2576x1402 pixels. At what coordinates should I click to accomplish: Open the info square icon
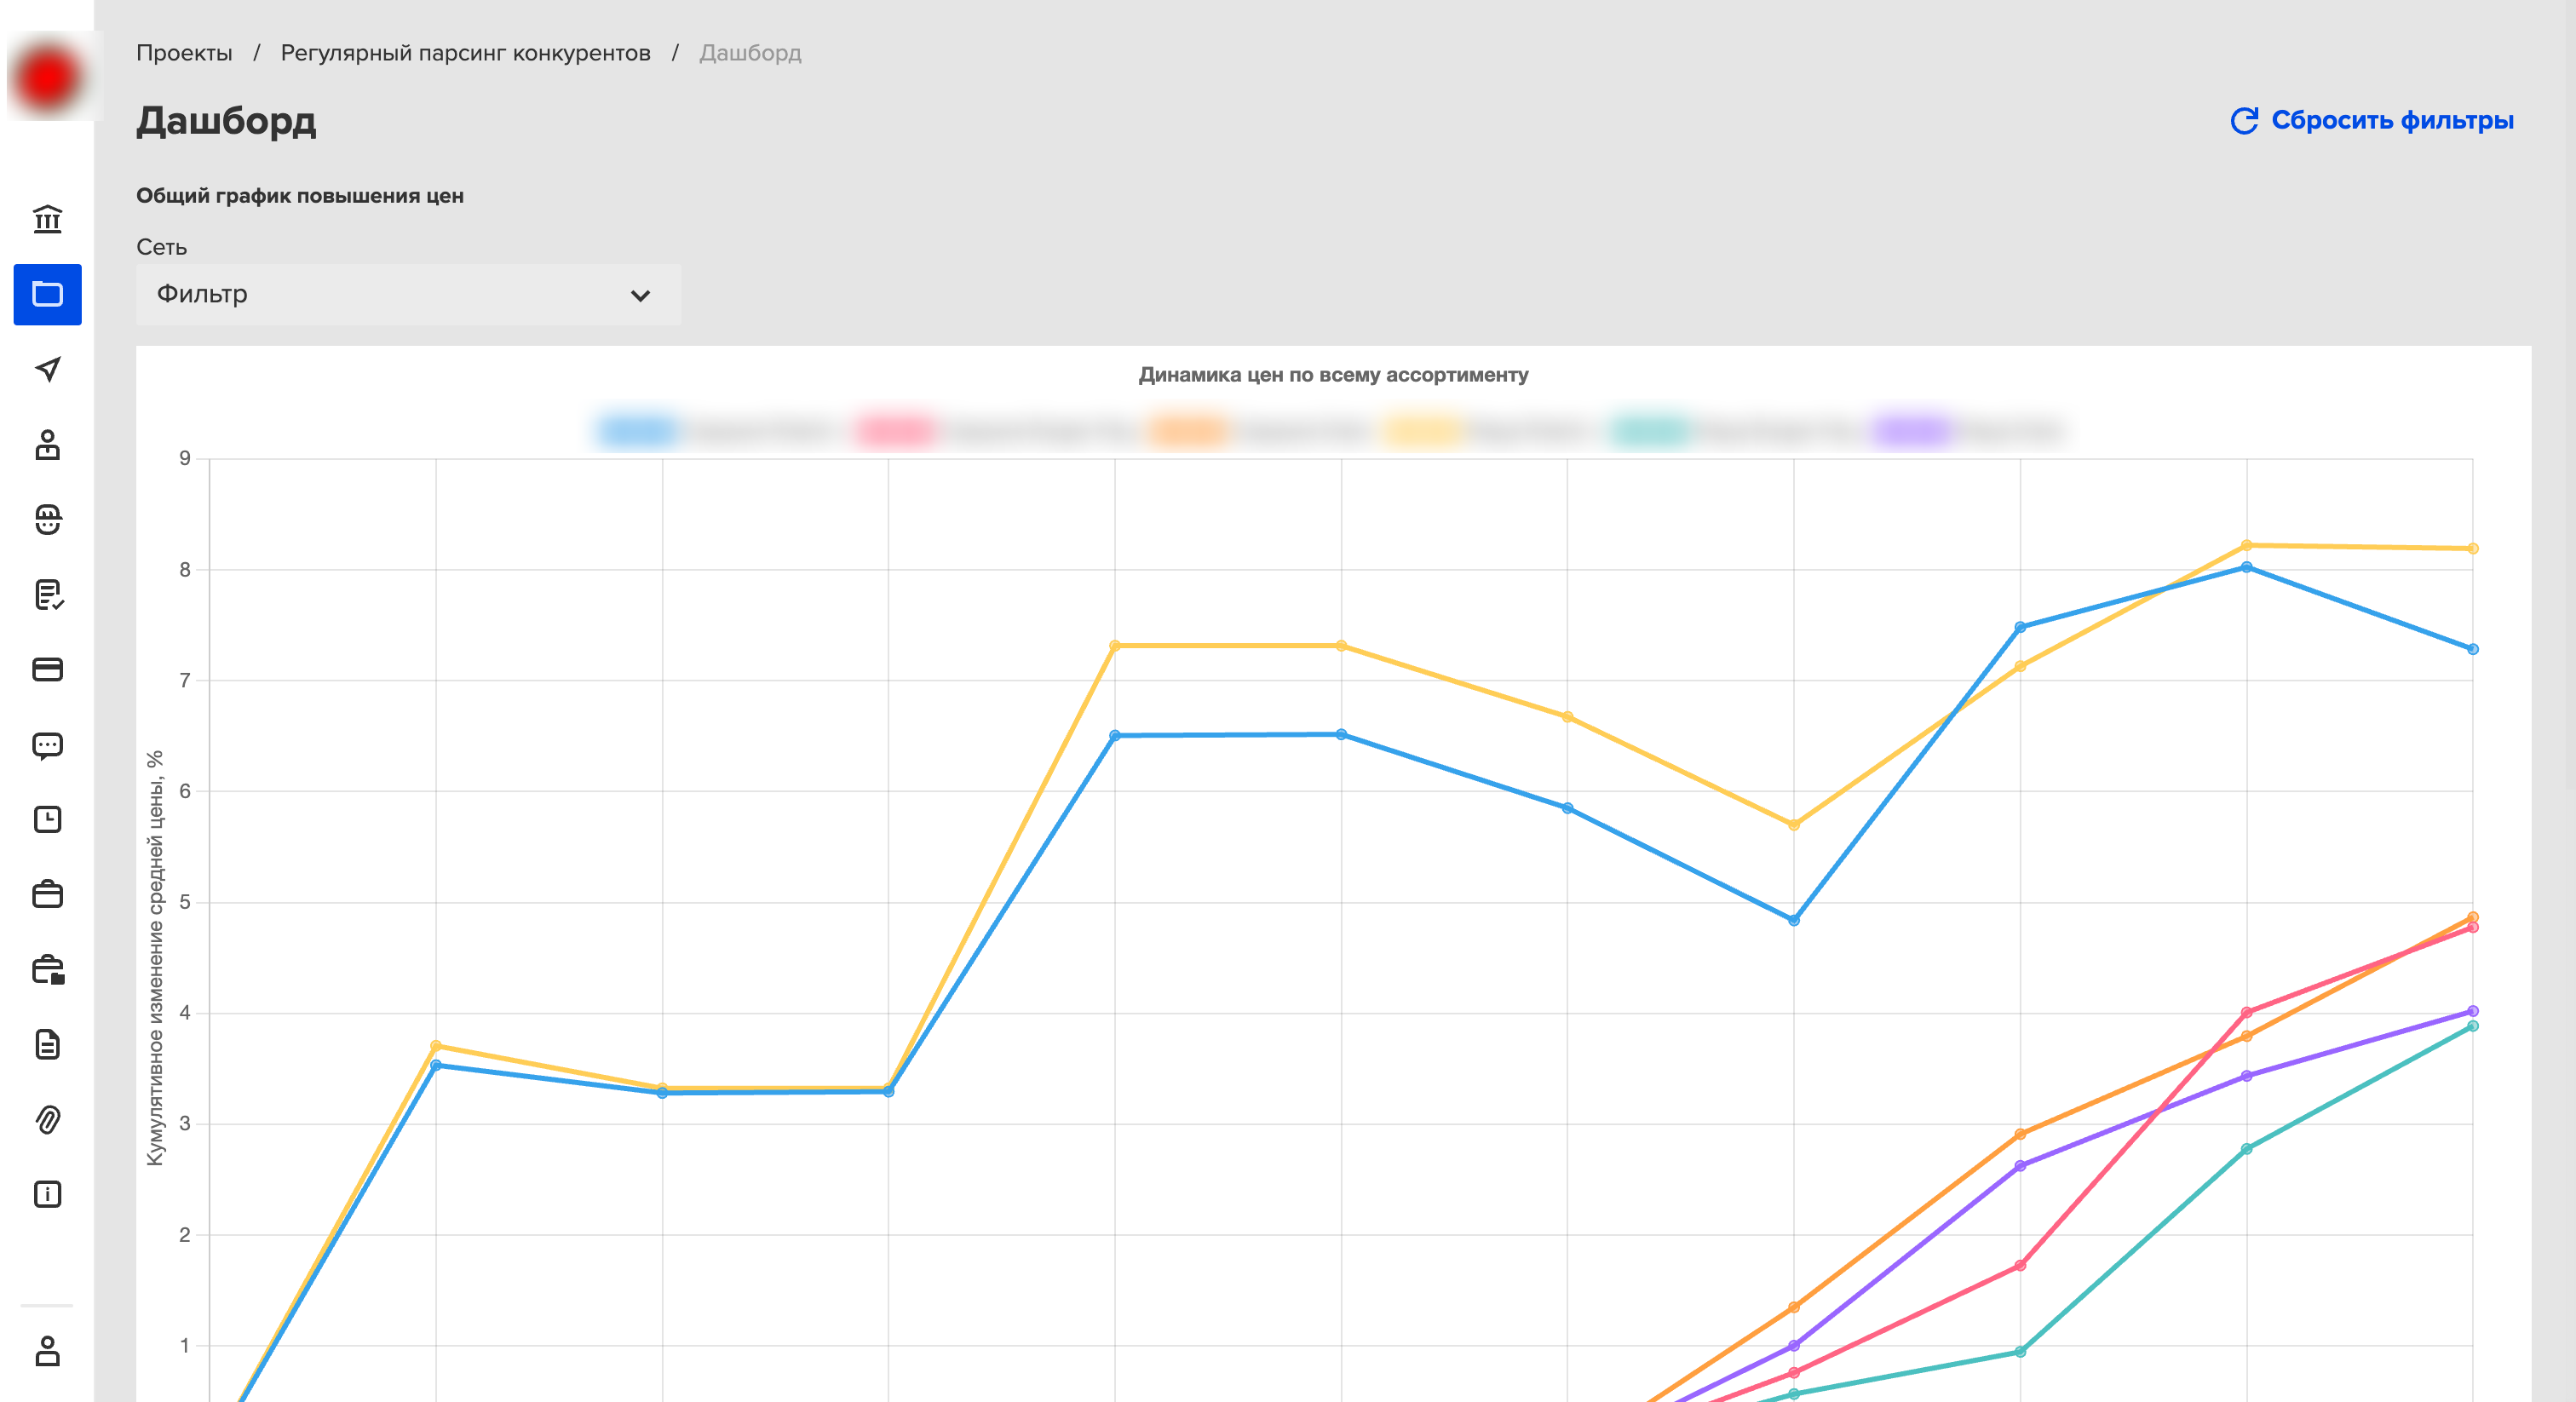click(x=47, y=1194)
